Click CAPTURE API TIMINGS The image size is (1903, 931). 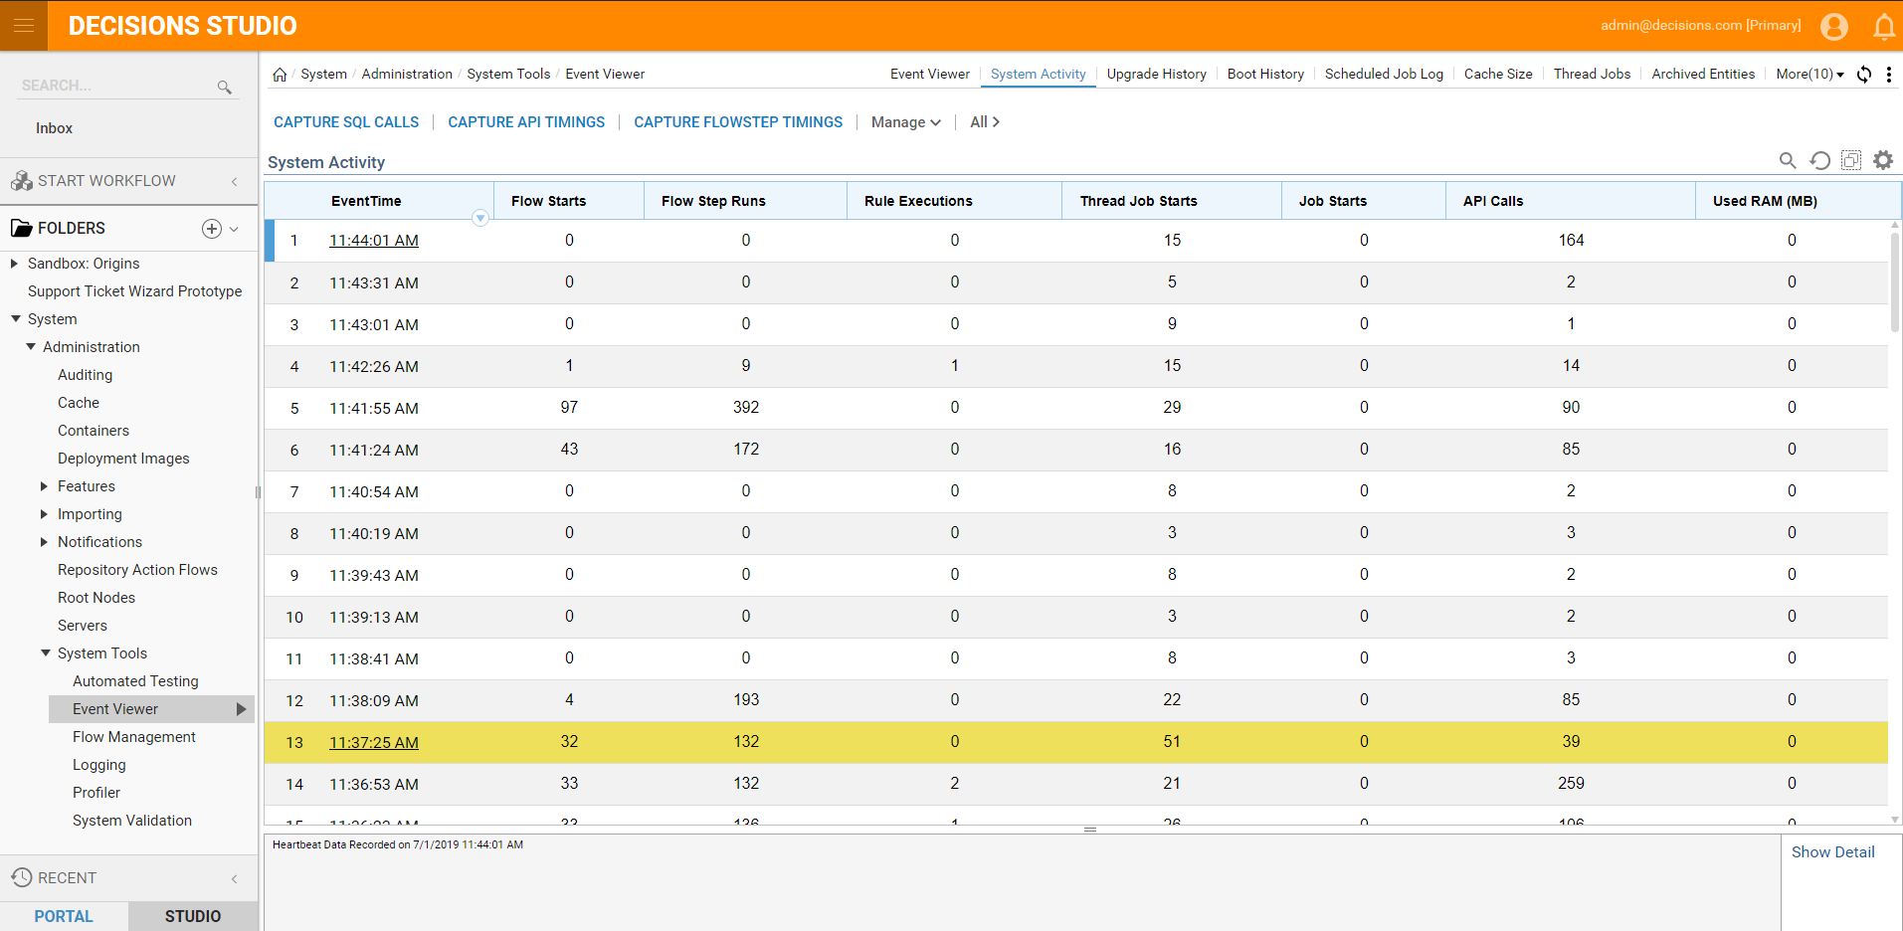[526, 122]
